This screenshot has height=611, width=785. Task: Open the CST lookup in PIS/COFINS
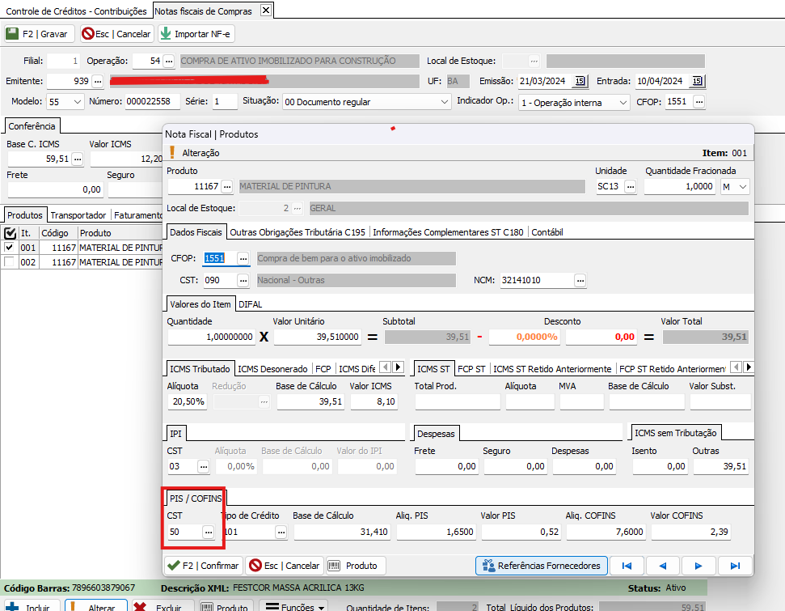[209, 532]
